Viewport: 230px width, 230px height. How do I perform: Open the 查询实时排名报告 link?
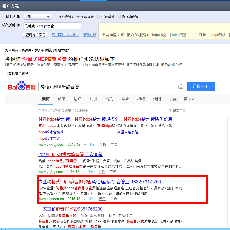click(66, 35)
